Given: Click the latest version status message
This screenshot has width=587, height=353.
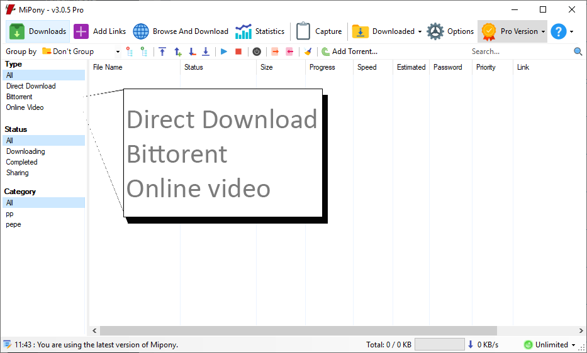Looking at the screenshot, I should (x=96, y=345).
